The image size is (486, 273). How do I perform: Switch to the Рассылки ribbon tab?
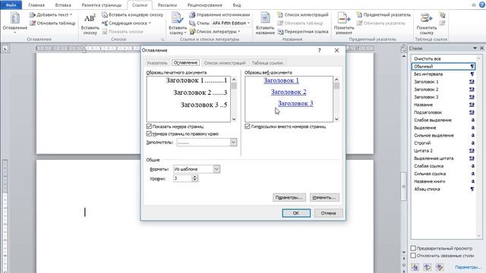[x=167, y=5]
